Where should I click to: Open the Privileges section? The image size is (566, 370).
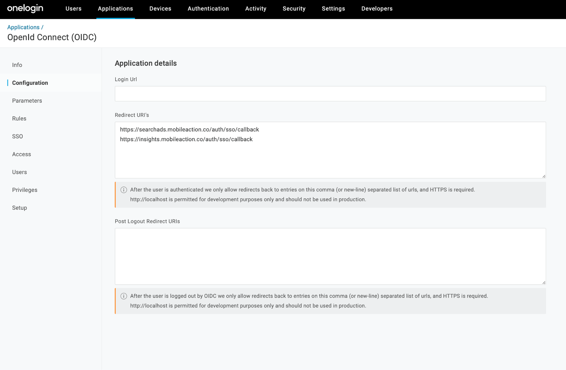(24, 190)
